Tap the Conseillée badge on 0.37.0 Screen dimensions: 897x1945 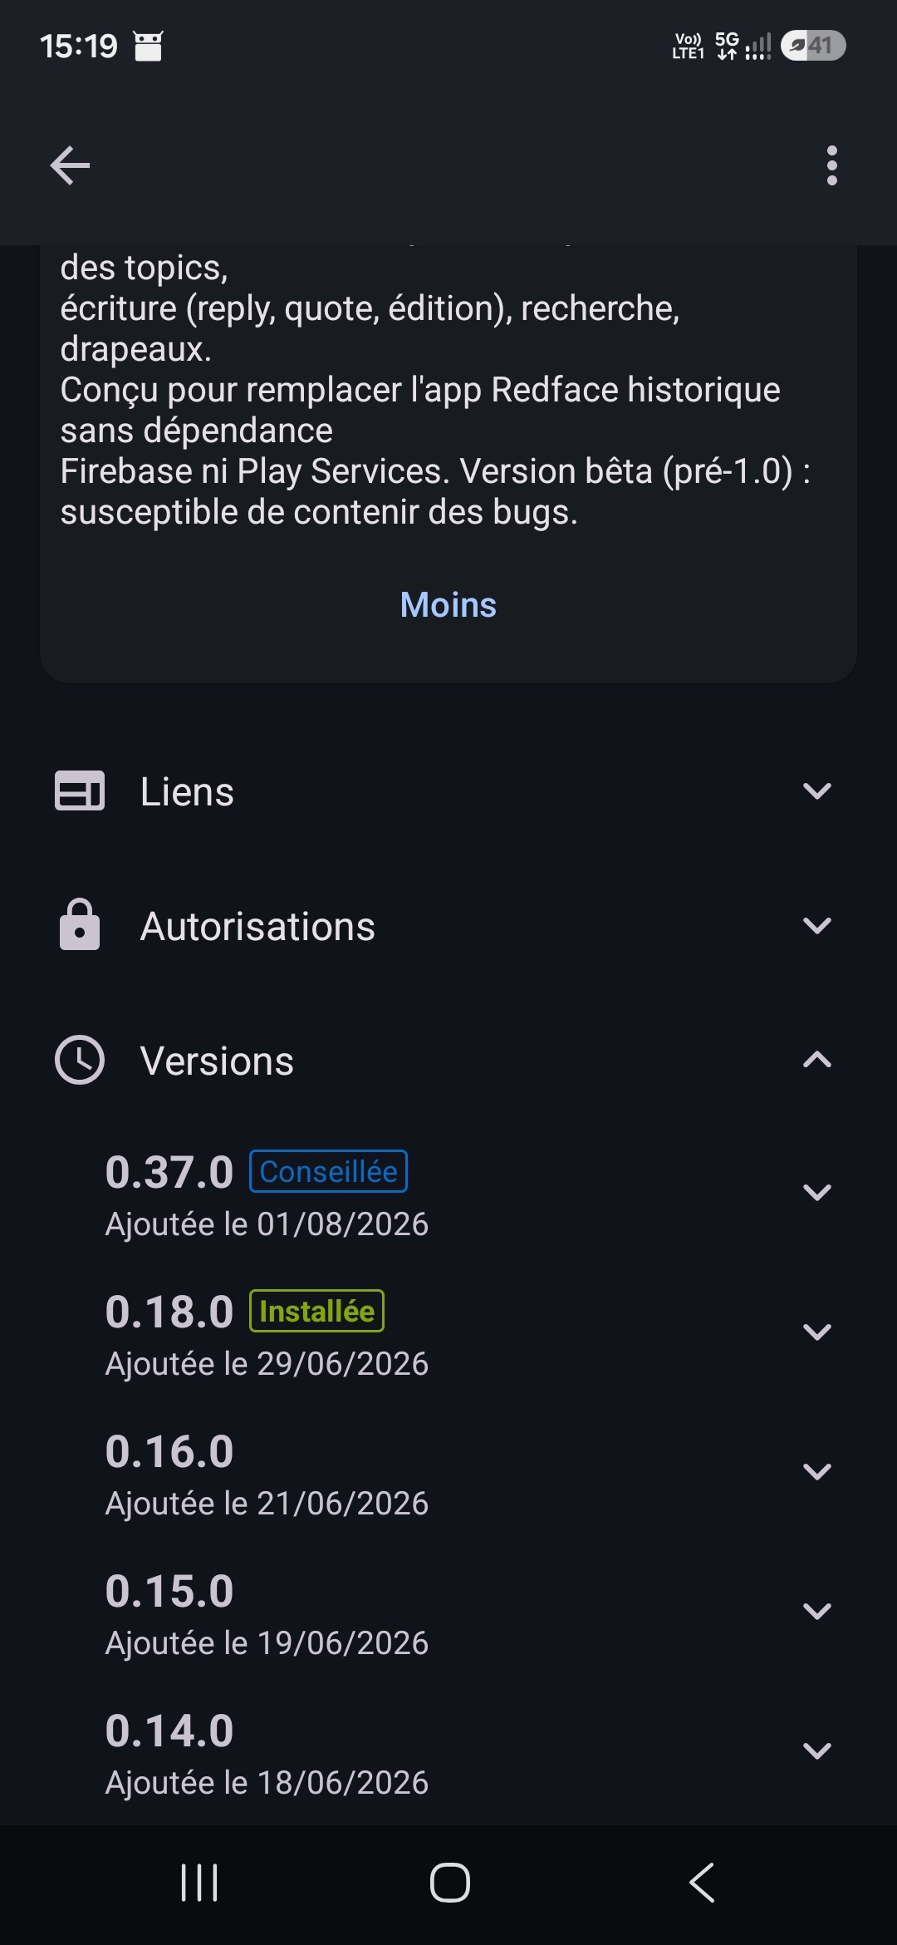coord(329,1171)
